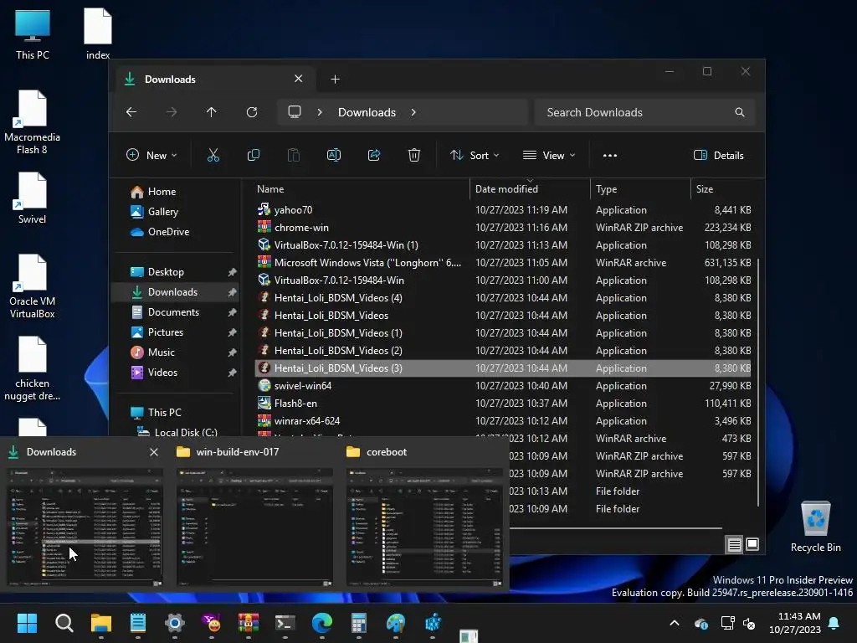Viewport: 857px width, 643px height.
Task: Switch to details list view icon
Action: pyautogui.click(x=735, y=544)
